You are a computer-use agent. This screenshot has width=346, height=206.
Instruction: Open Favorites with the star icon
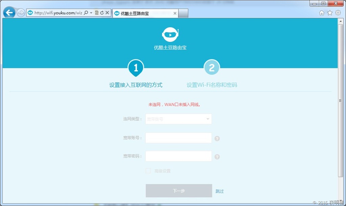[x=330, y=13]
